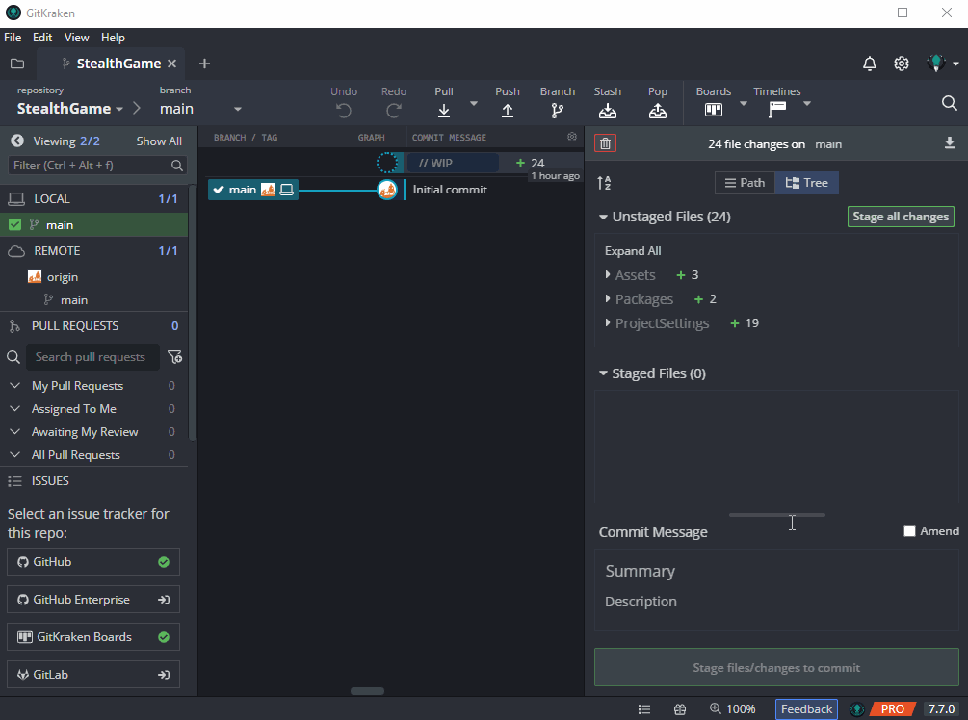Click the Undo toolbar icon

pyautogui.click(x=344, y=111)
